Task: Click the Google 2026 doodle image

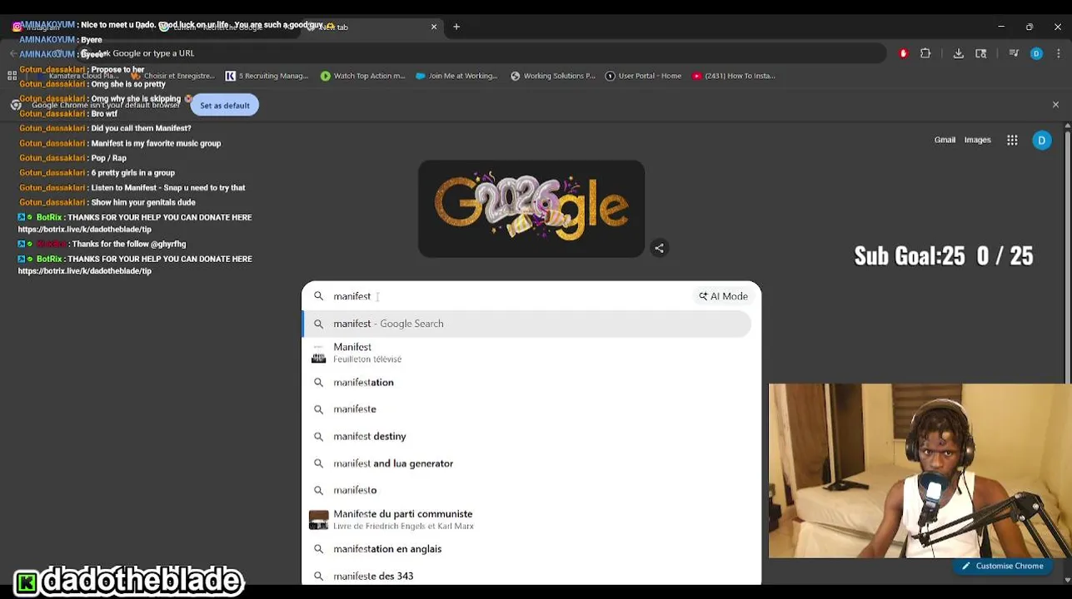Action: (531, 209)
